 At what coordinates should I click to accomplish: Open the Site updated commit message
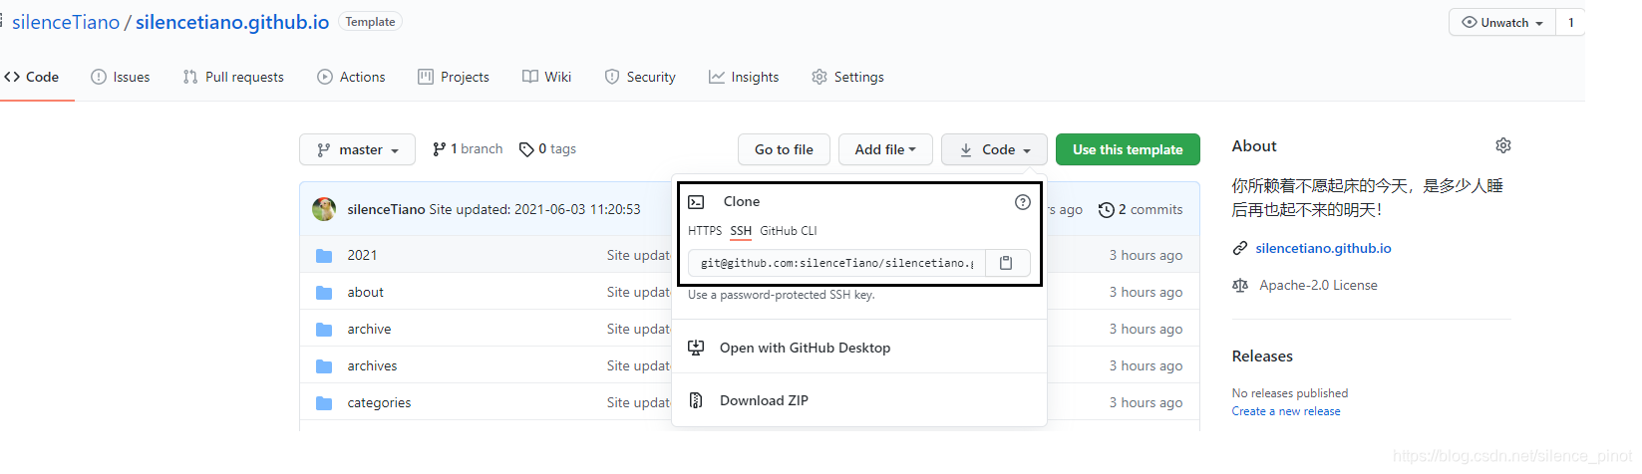coord(534,209)
